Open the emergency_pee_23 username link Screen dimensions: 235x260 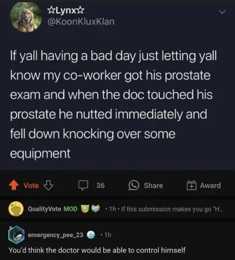56,235
